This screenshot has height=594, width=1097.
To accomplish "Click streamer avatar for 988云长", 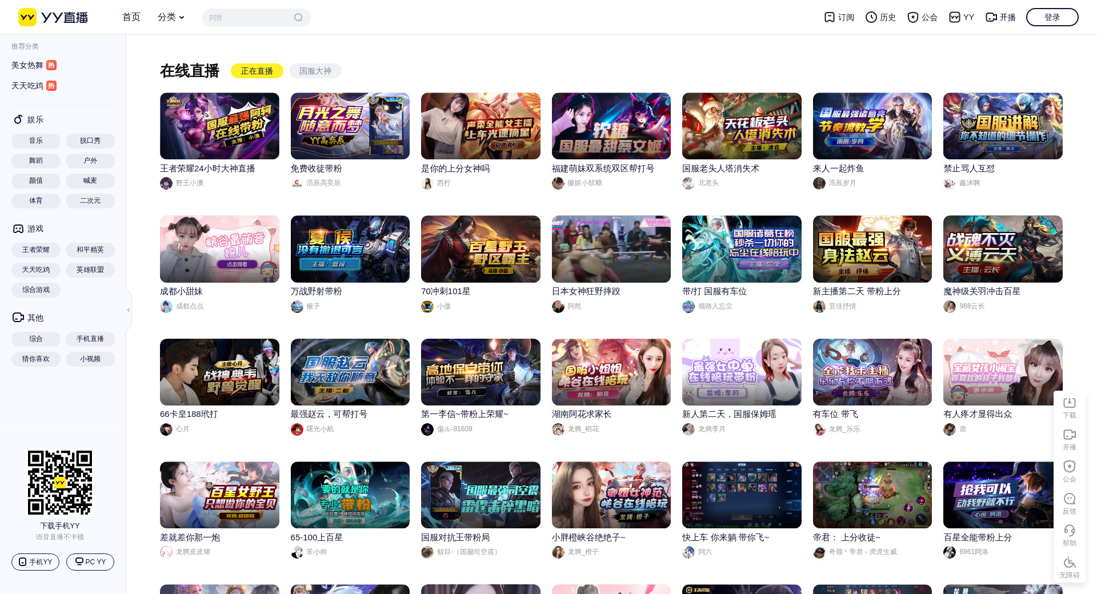I will (x=950, y=307).
